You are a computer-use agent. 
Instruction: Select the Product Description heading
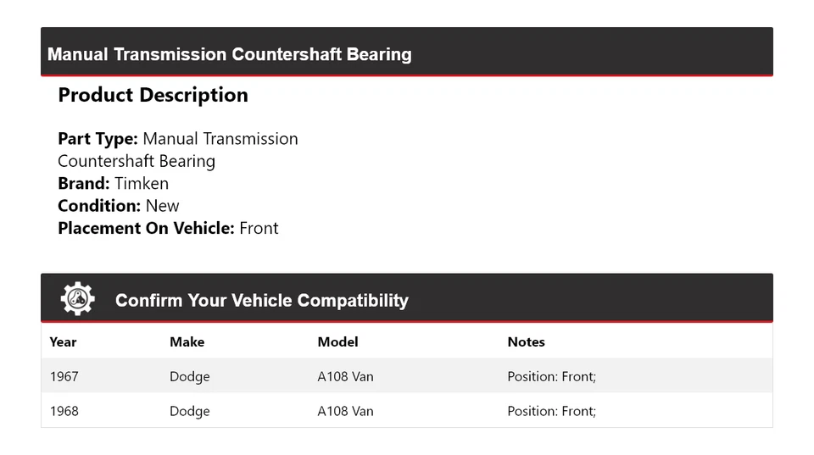click(x=153, y=95)
